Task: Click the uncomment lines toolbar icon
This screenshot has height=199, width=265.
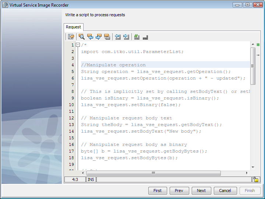Action: [145, 37]
